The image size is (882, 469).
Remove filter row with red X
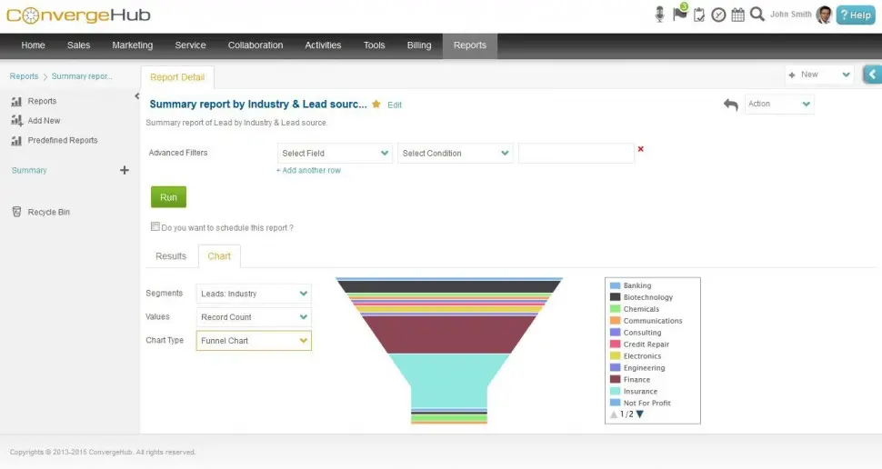(x=641, y=149)
